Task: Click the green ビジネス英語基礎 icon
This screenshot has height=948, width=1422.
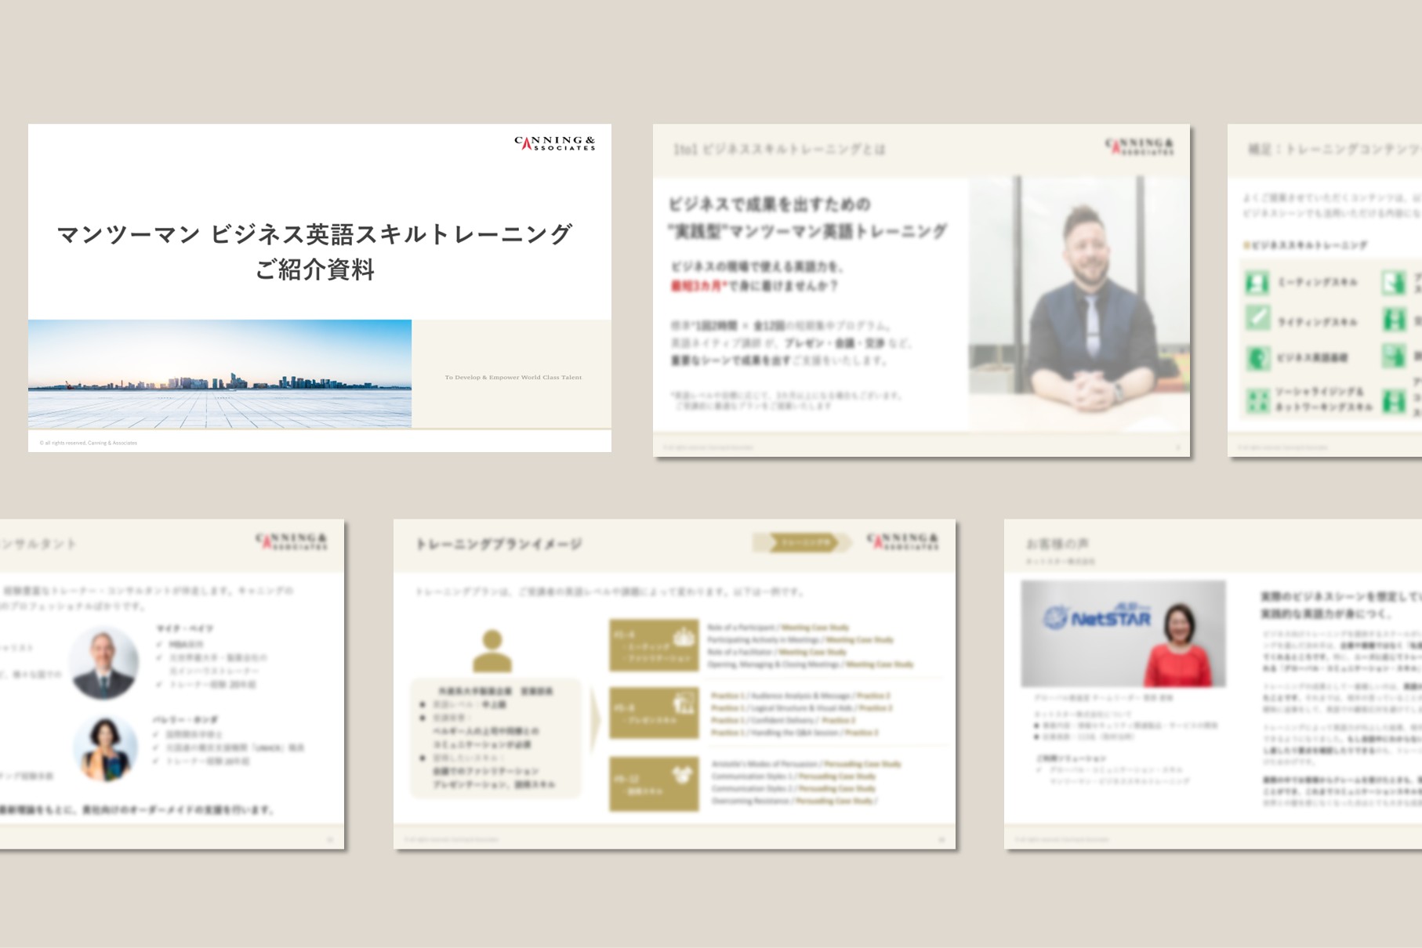Action: click(x=1257, y=357)
